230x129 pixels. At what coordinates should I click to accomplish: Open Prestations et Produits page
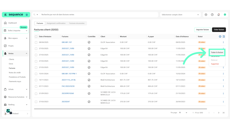pyautogui.click(x=17, y=77)
